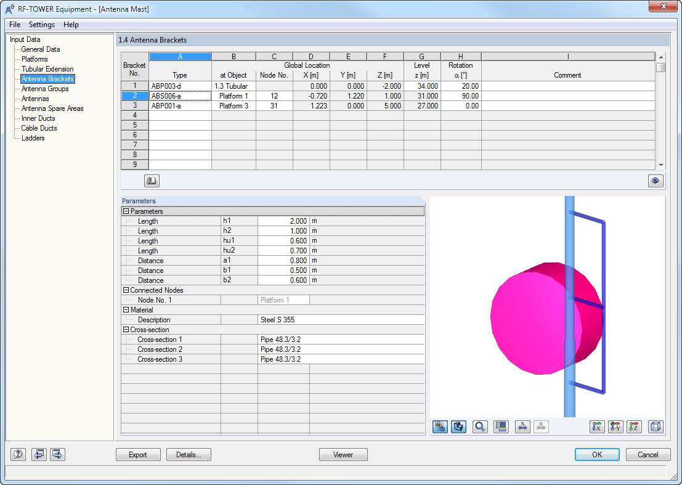Image resolution: width=682 pixels, height=485 pixels.
Task: Edit the hu2 length value 0.700
Action: pos(283,251)
